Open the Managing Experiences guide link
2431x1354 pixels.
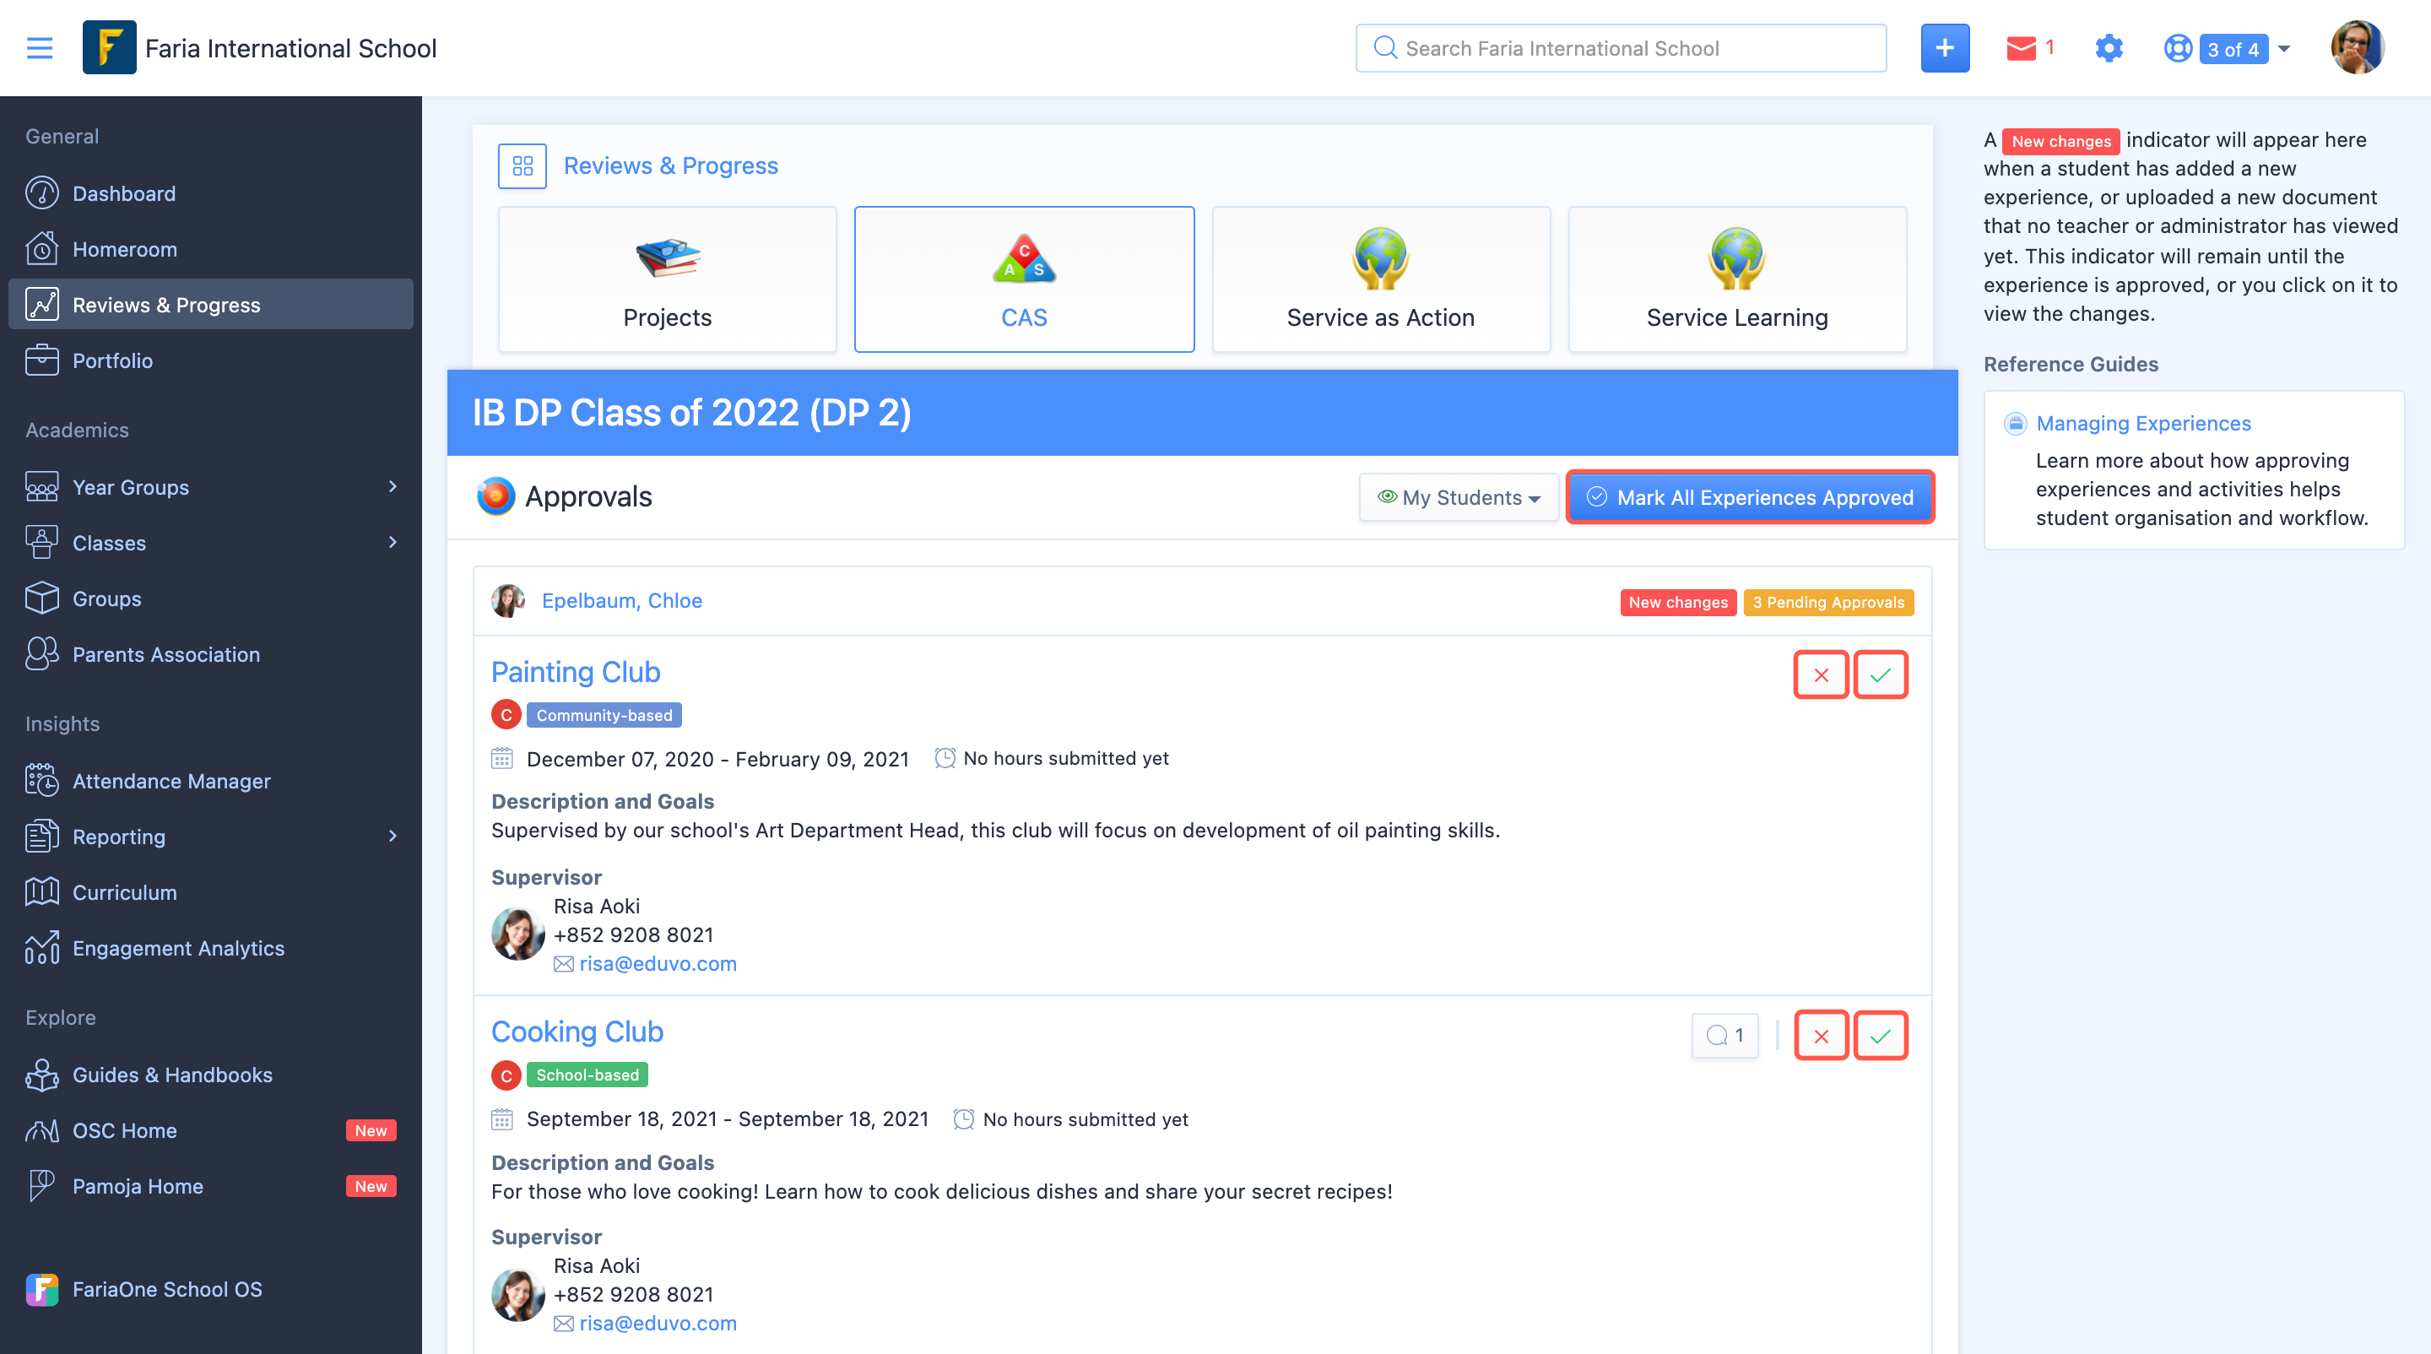[2143, 424]
